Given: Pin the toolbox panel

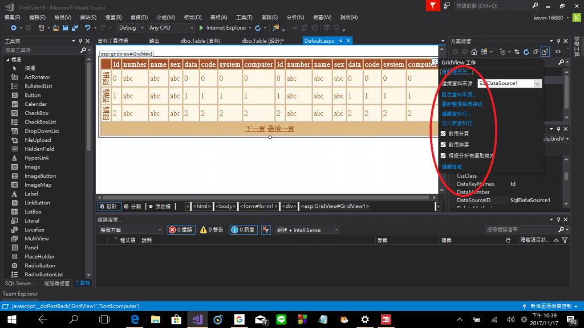Looking at the screenshot, I should point(80,41).
